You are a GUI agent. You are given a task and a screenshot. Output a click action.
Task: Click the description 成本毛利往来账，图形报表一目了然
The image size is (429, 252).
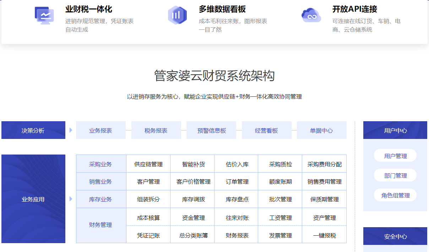click(x=233, y=25)
